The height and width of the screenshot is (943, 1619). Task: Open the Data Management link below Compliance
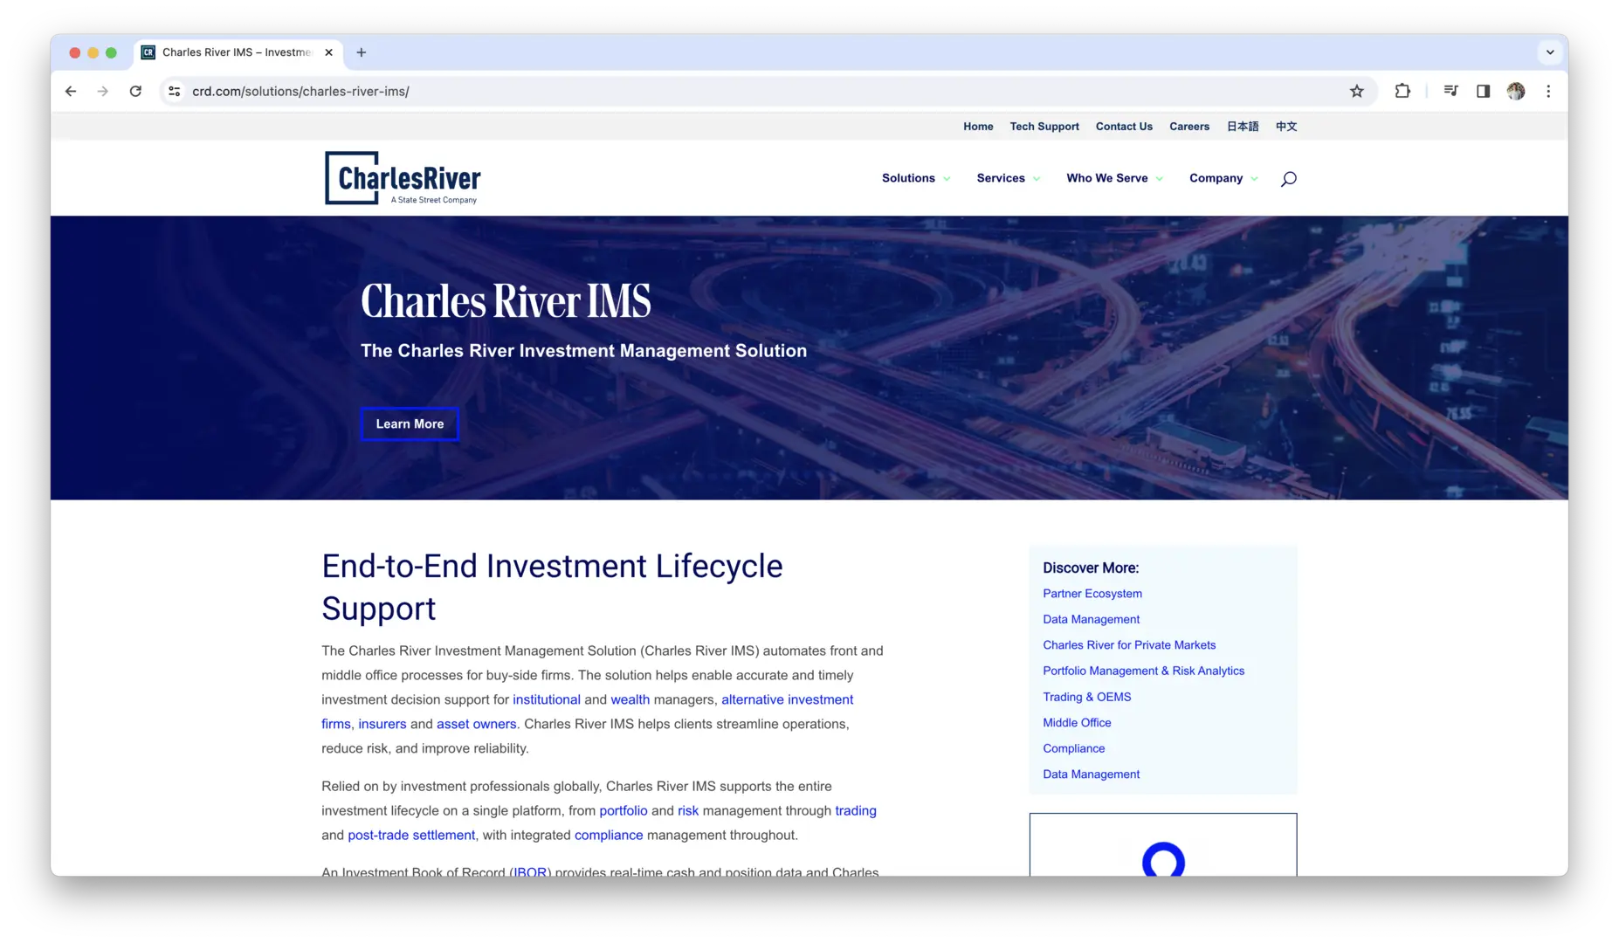tap(1091, 774)
